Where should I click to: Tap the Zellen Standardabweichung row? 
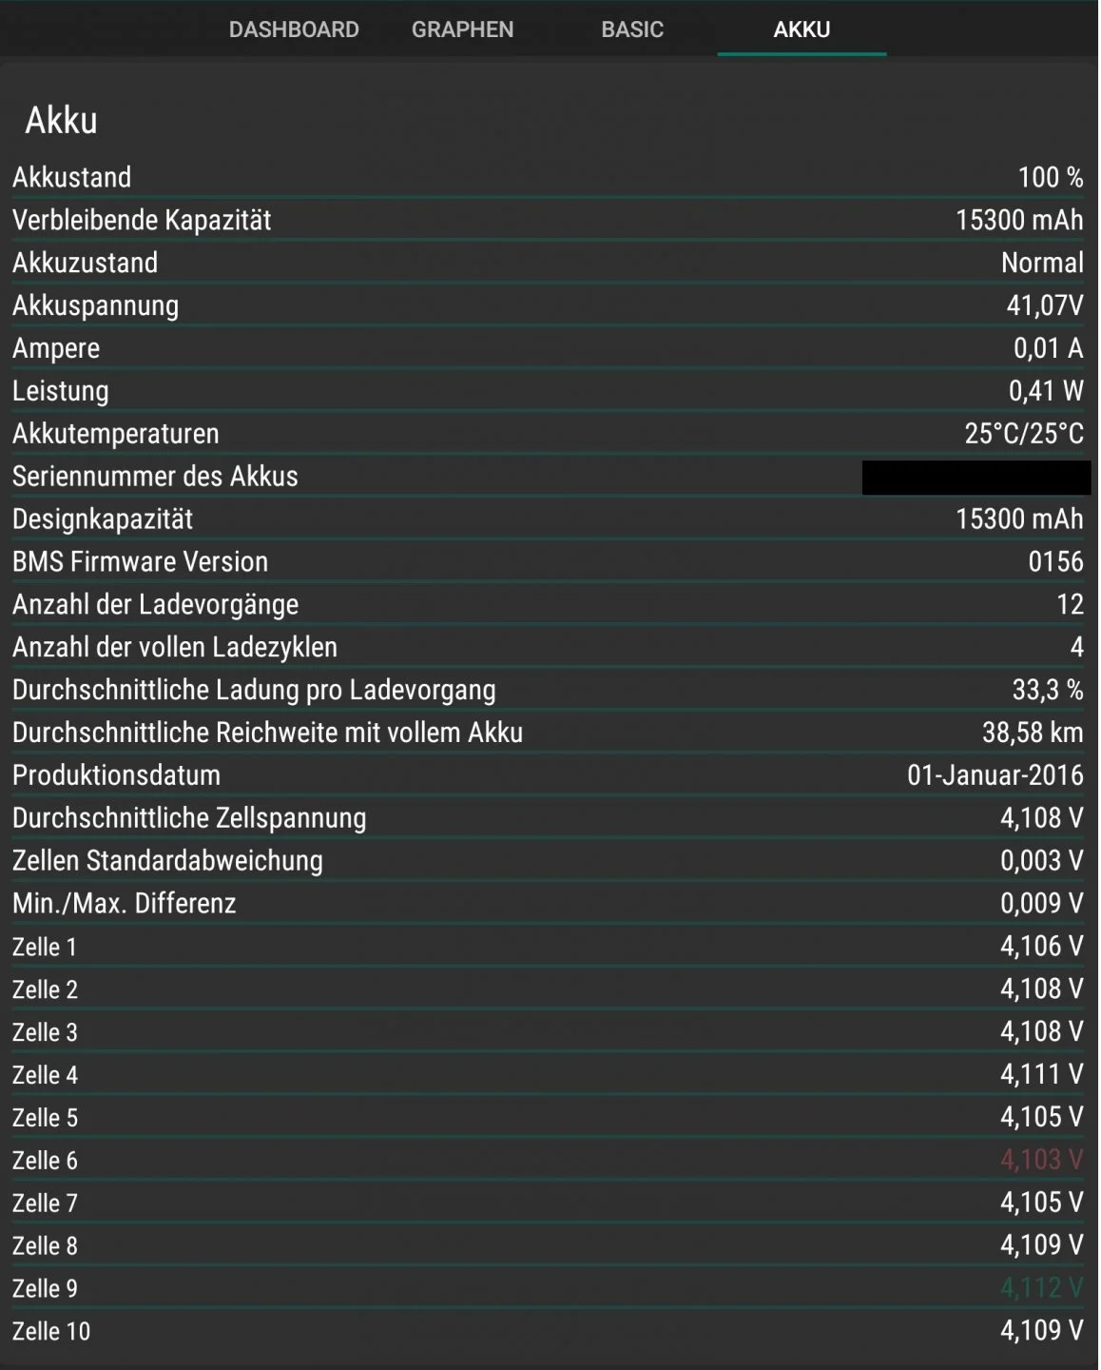click(548, 861)
